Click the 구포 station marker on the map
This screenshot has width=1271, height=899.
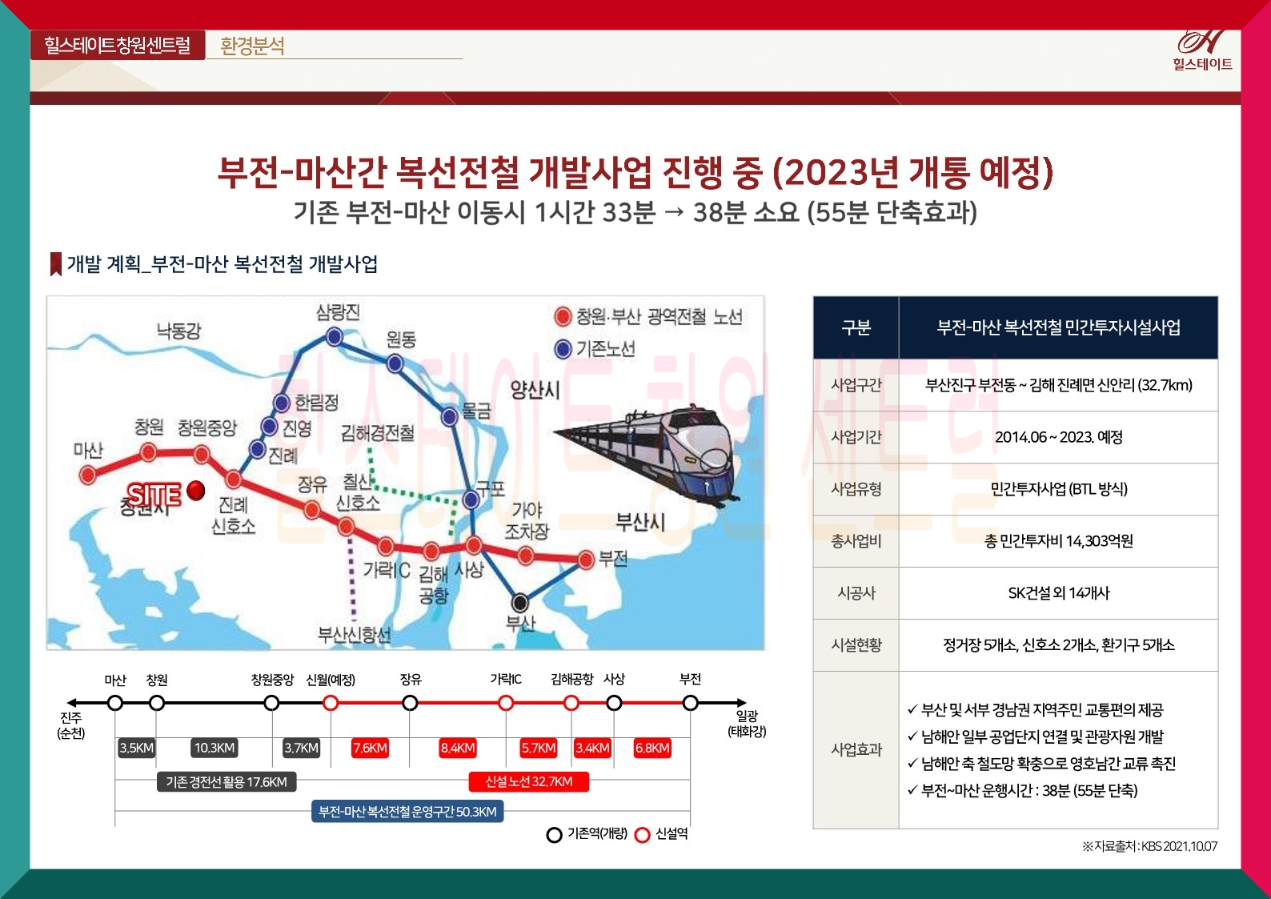pyautogui.click(x=471, y=500)
